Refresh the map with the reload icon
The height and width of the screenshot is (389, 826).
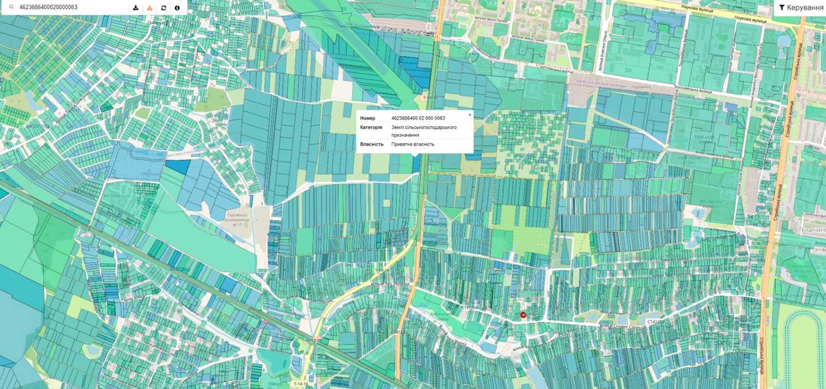click(164, 8)
